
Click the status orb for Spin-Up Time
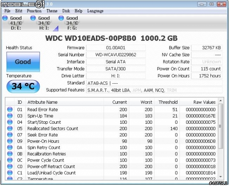pyautogui.click(x=10, y=116)
